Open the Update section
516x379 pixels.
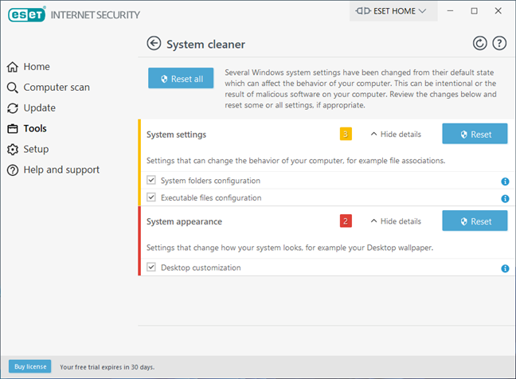point(40,108)
